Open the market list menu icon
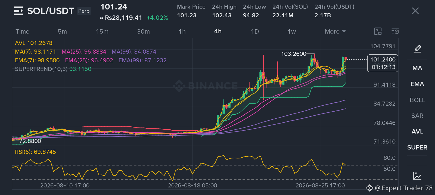Viewport: 435px width, 195px height. (x=18, y=11)
